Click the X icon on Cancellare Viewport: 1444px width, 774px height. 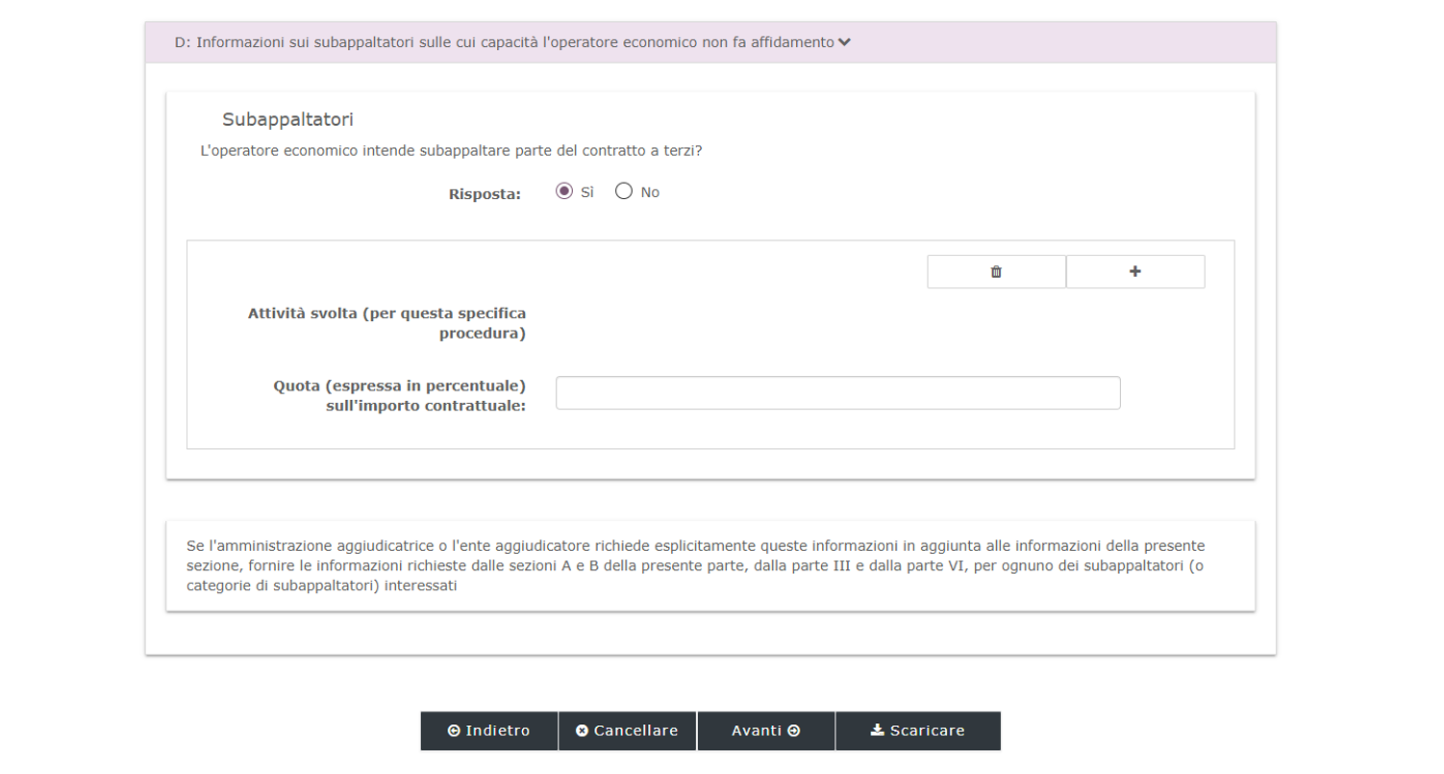click(582, 731)
